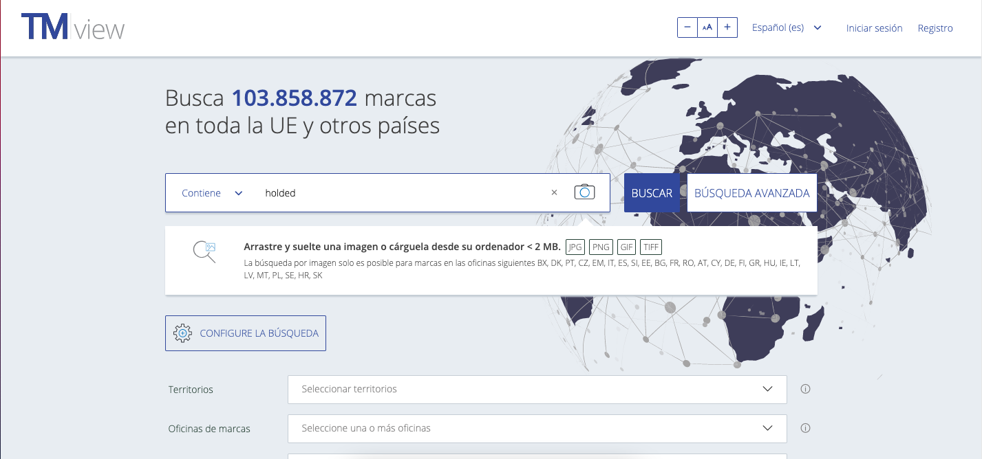Click the image magnifier upload icon
Viewport: 982px width, 459px height.
pyautogui.click(x=204, y=251)
